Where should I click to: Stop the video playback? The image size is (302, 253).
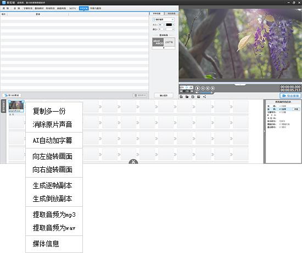pyautogui.click(x=203, y=88)
